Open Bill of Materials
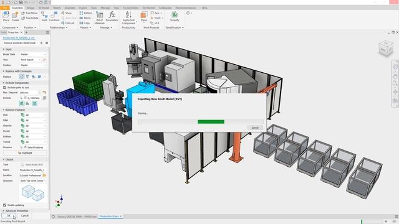Viewport: 399px width, 224px height. pyautogui.click(x=100, y=17)
